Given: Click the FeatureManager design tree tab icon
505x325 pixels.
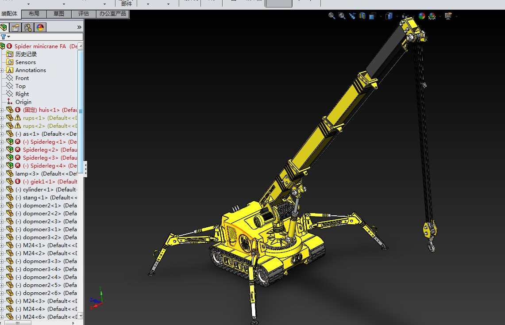Looking at the screenshot, I should pos(4,27).
